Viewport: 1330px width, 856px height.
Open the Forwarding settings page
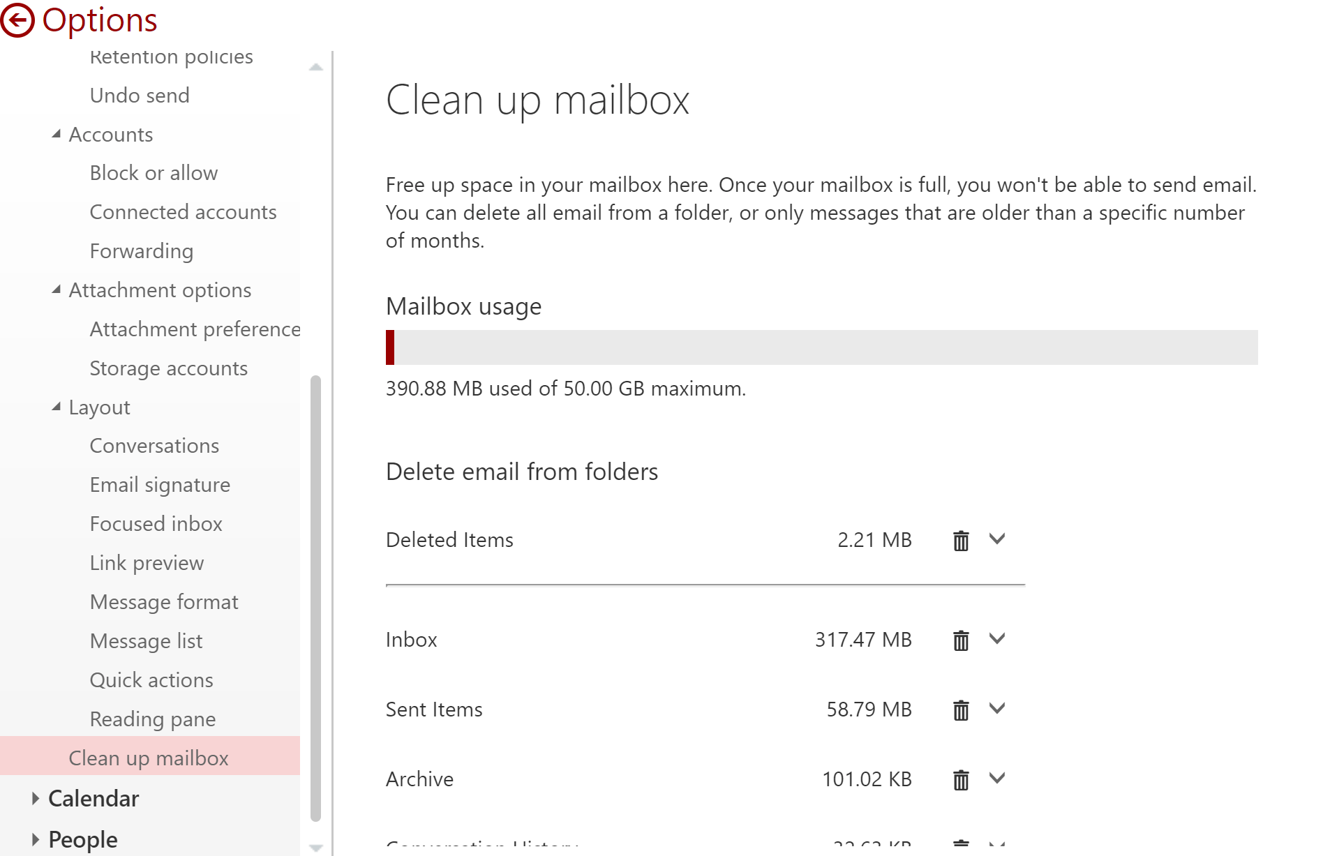141,250
